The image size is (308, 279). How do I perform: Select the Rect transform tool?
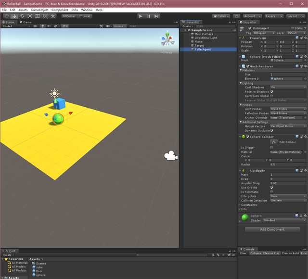point(38,16)
